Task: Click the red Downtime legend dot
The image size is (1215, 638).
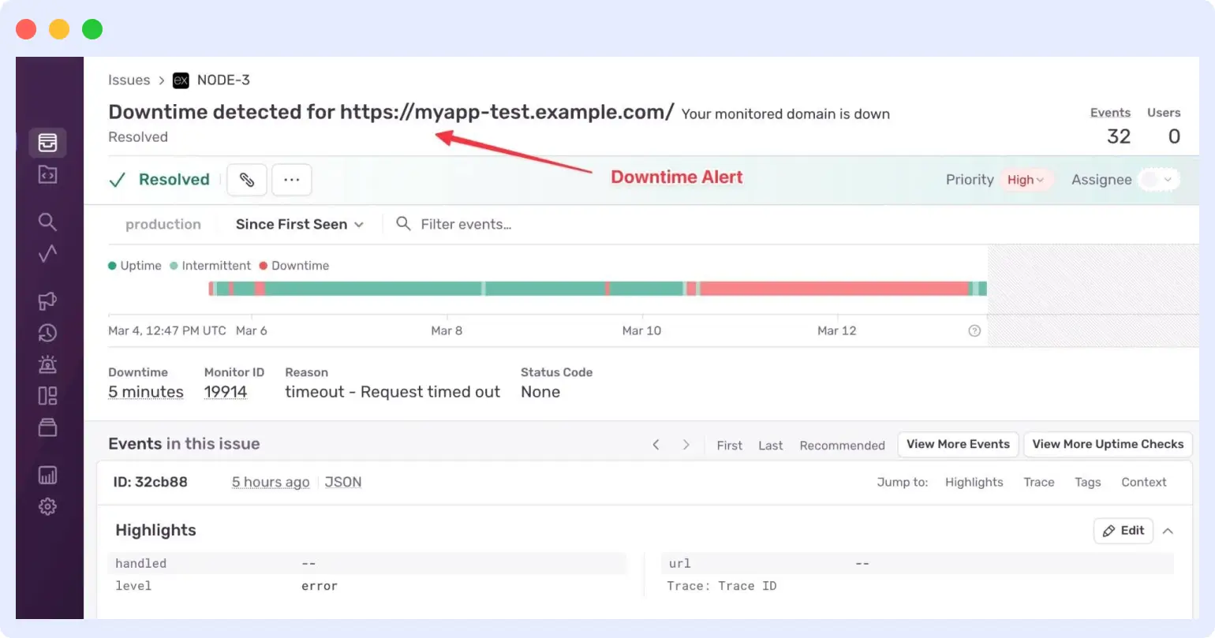Action: (264, 266)
